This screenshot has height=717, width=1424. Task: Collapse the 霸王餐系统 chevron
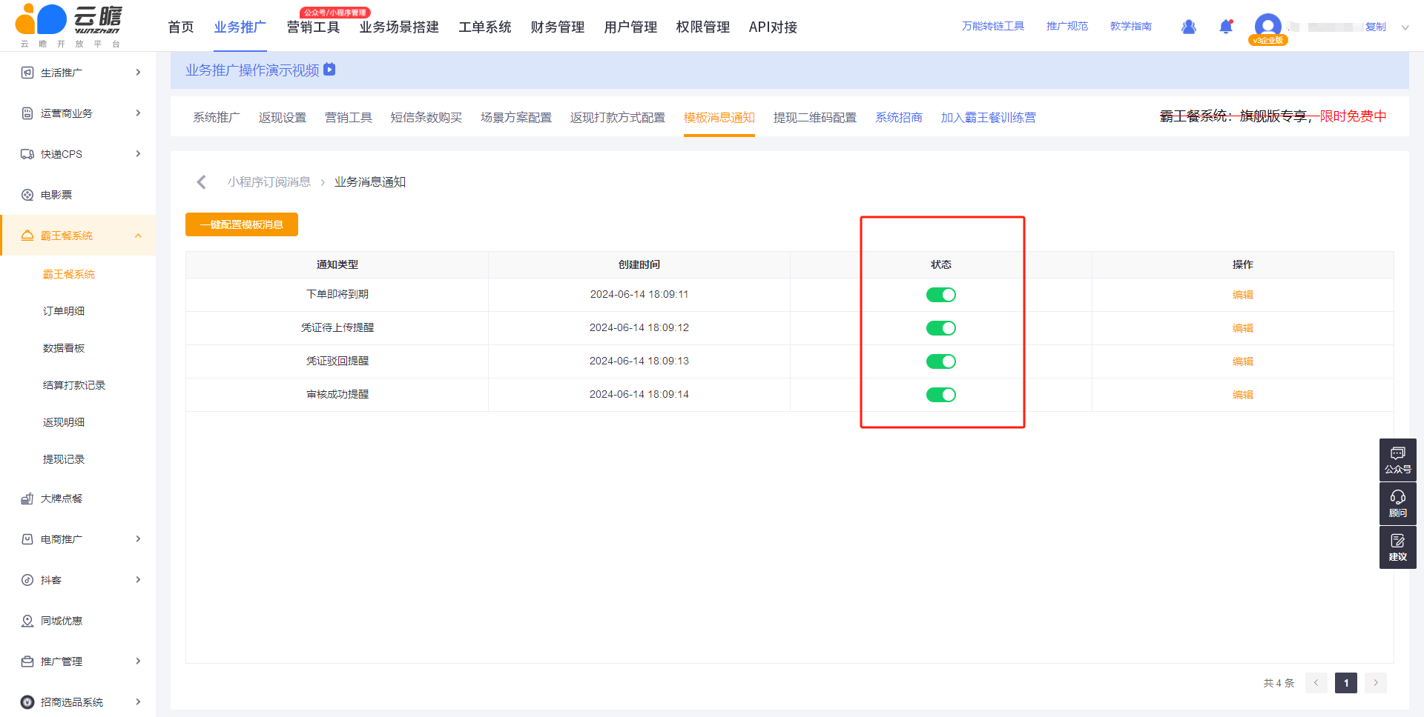click(x=138, y=236)
